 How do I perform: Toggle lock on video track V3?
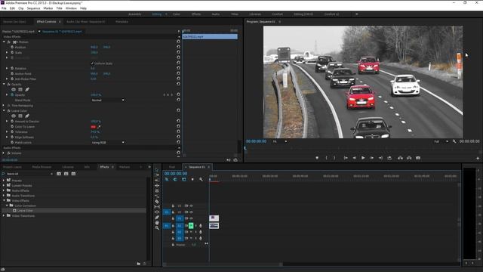pyautogui.click(x=173, y=206)
